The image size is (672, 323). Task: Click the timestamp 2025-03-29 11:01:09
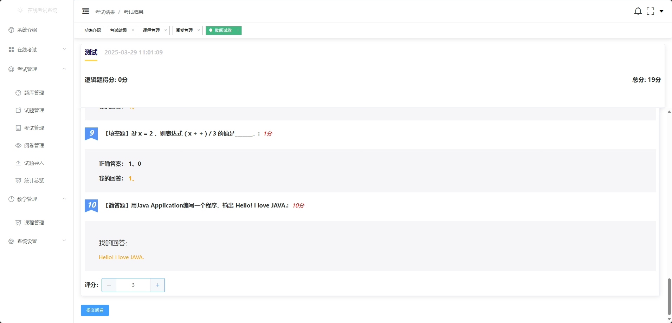coord(134,53)
